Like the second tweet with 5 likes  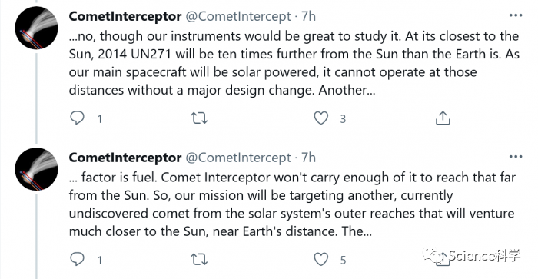[x=321, y=260]
